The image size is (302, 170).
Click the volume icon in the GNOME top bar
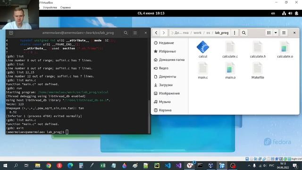click(x=290, y=13)
